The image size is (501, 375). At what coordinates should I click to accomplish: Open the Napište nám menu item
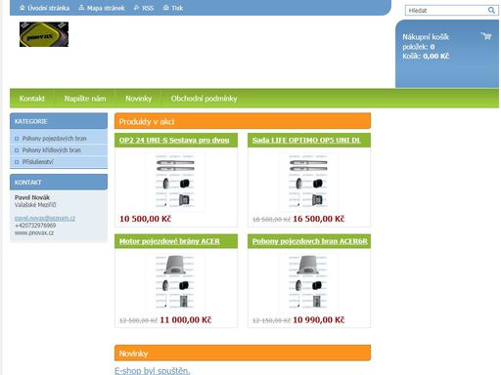coord(85,99)
